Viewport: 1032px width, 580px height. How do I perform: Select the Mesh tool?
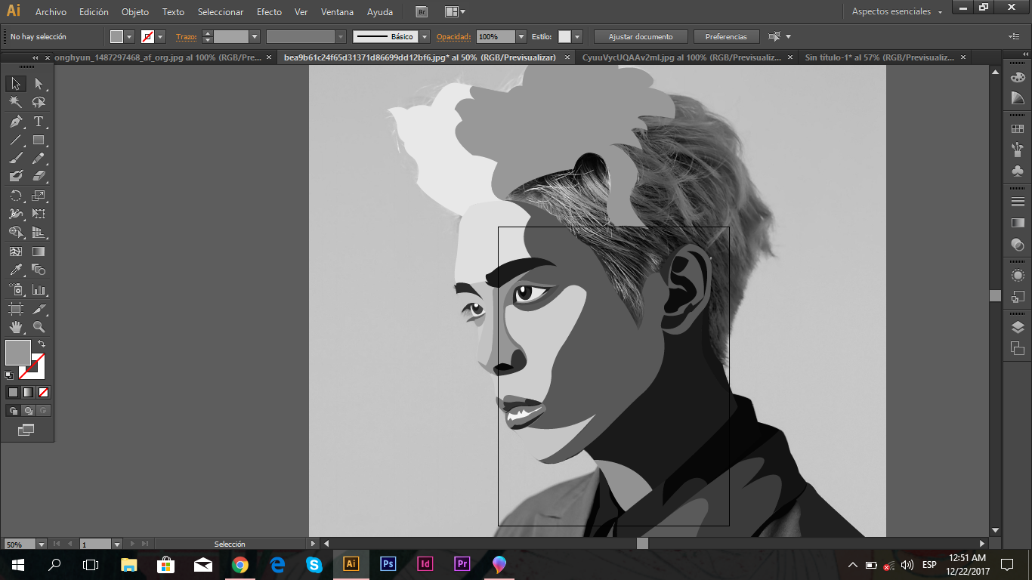[x=15, y=251]
